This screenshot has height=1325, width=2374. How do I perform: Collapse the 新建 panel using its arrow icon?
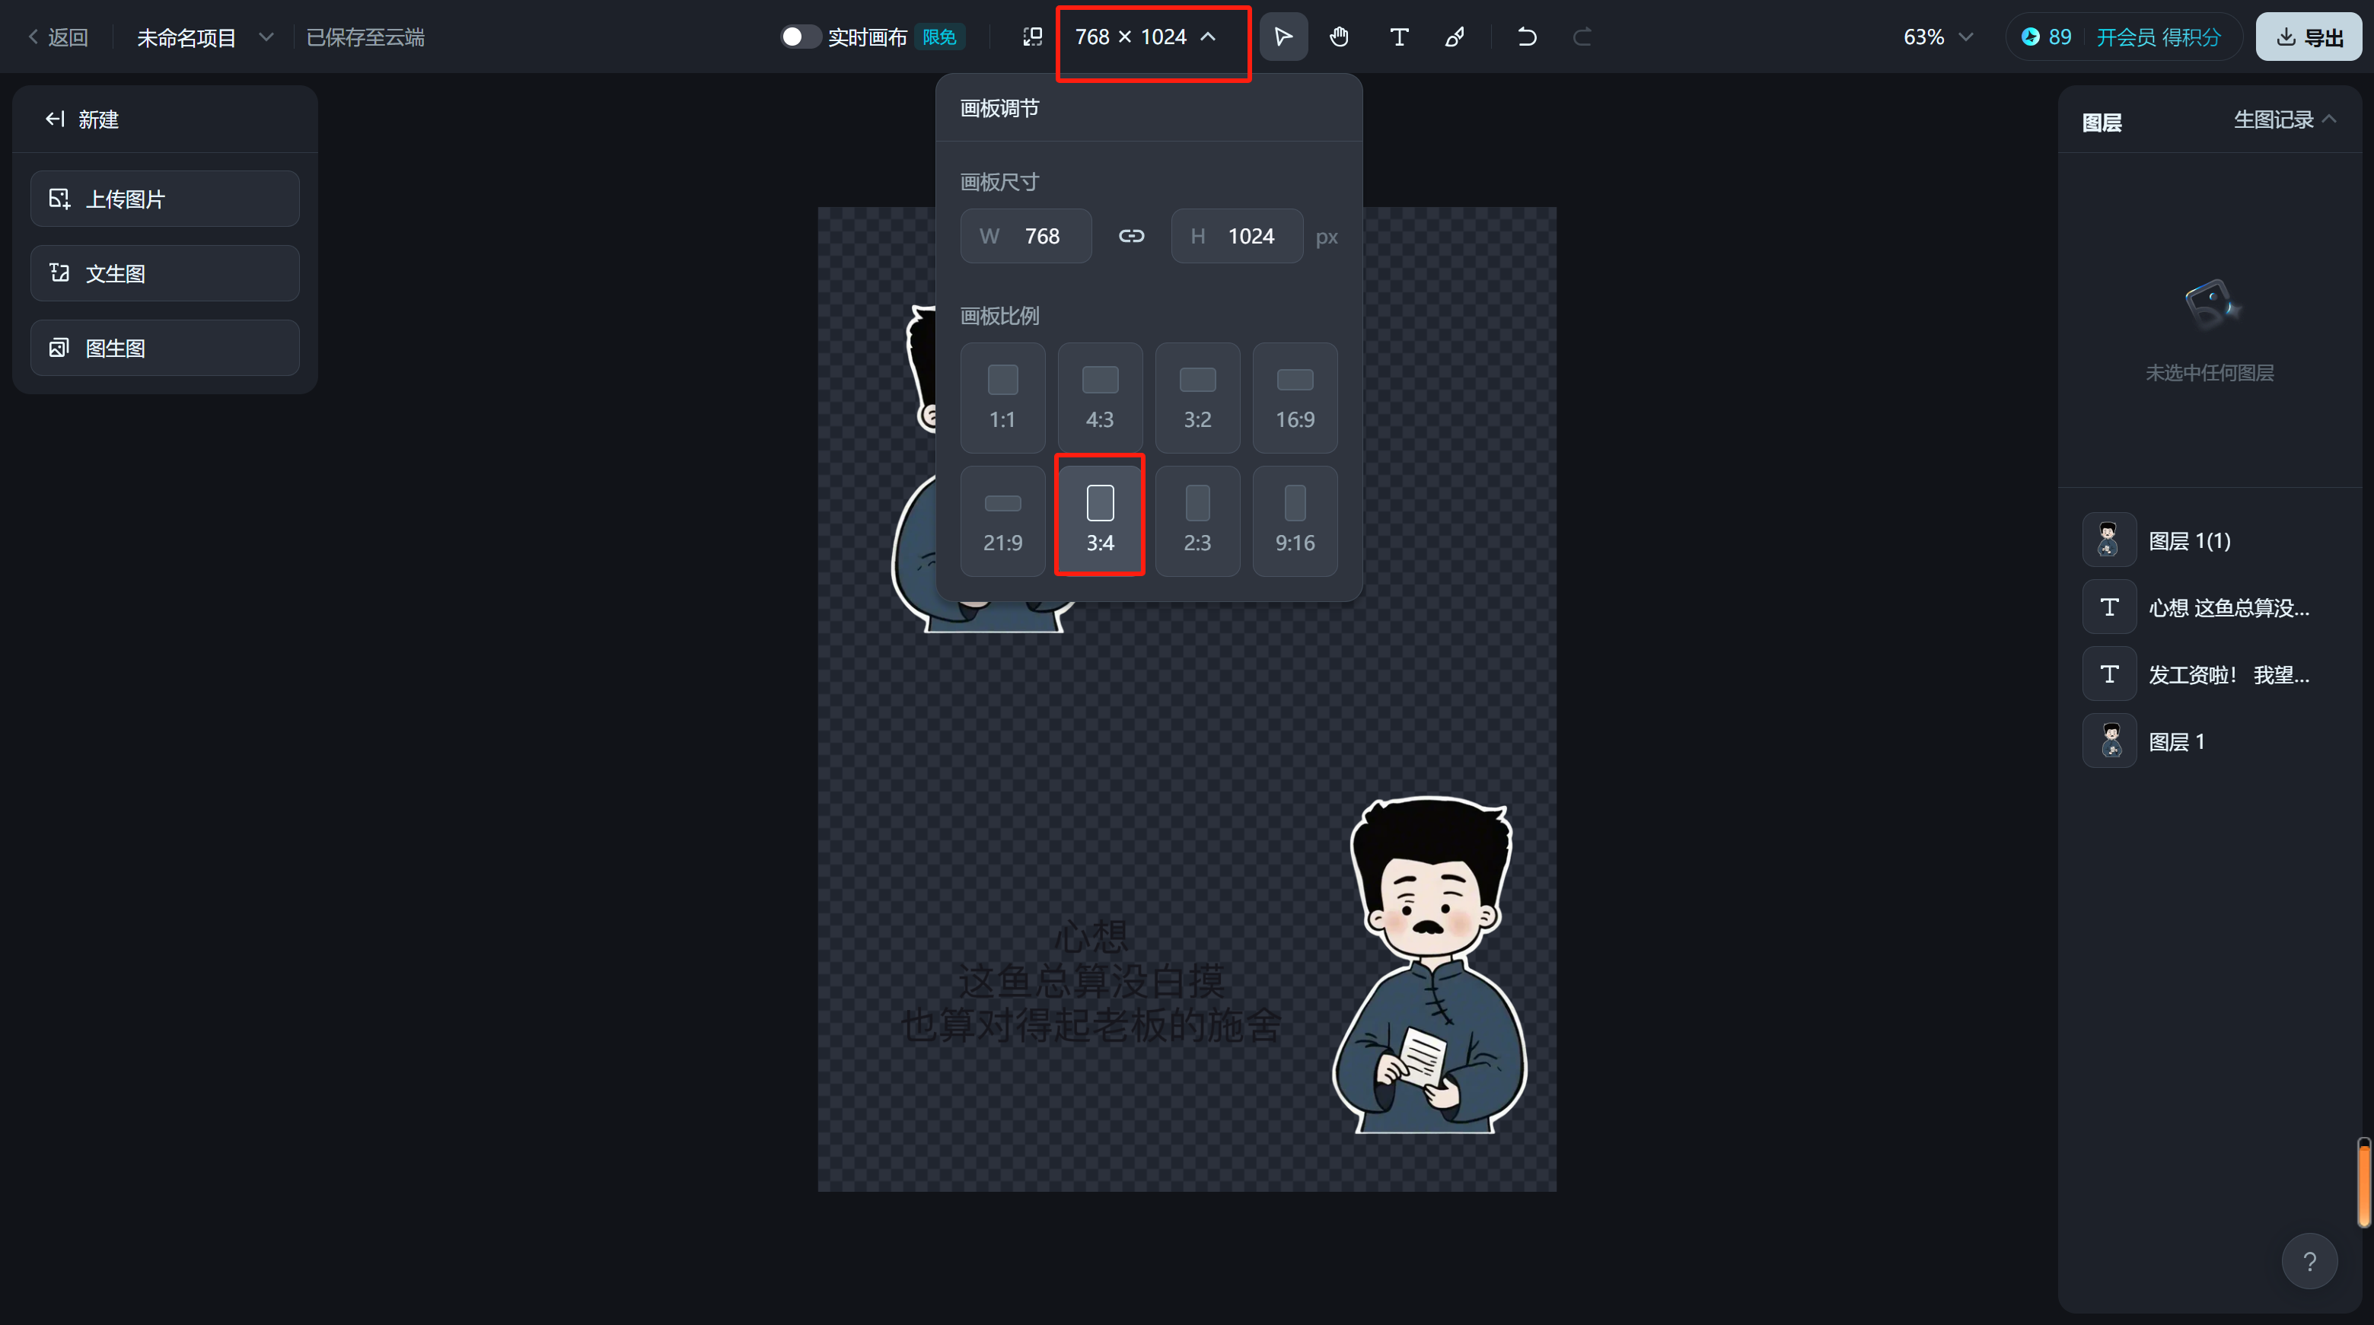coord(54,119)
